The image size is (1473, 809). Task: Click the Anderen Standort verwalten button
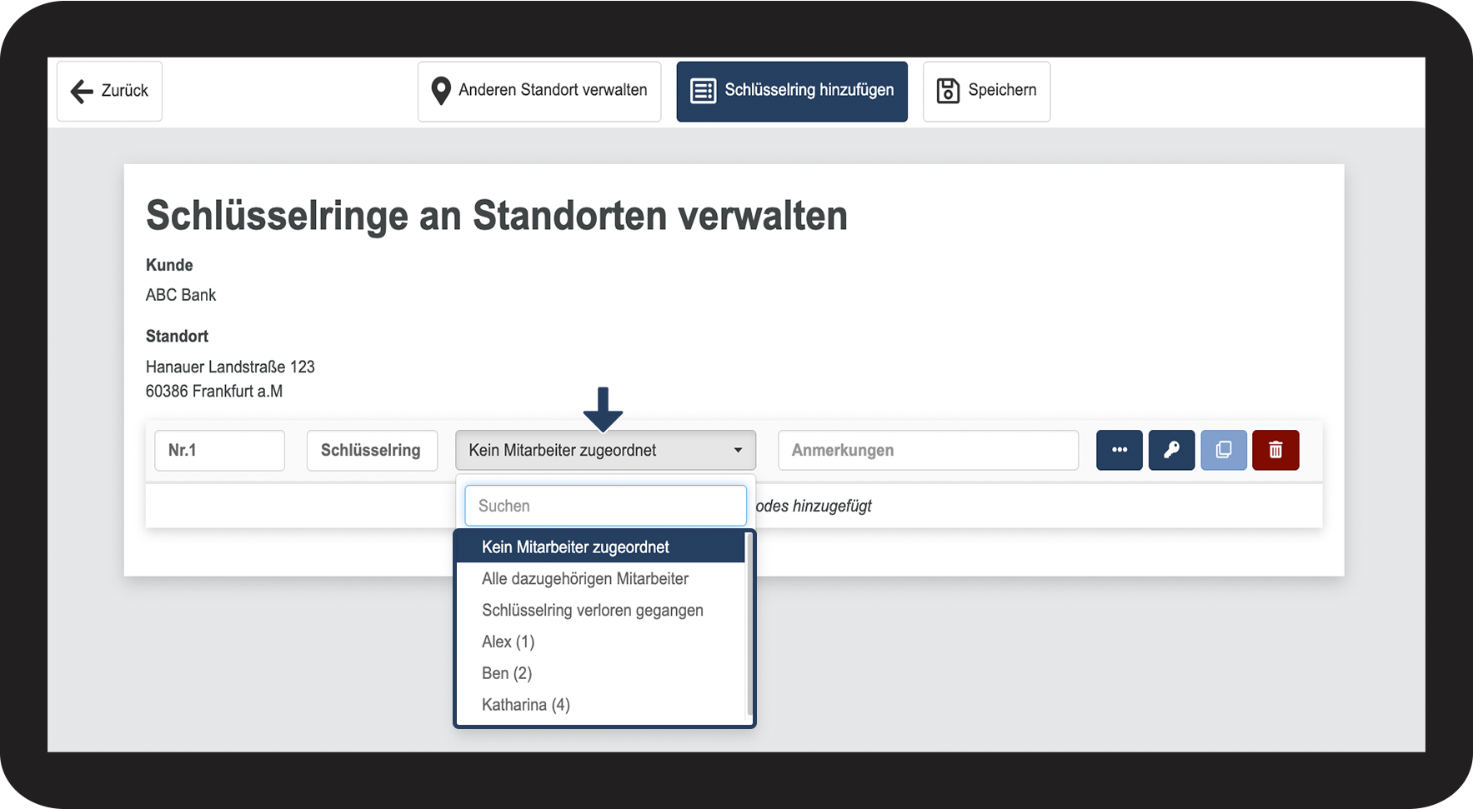[539, 91]
